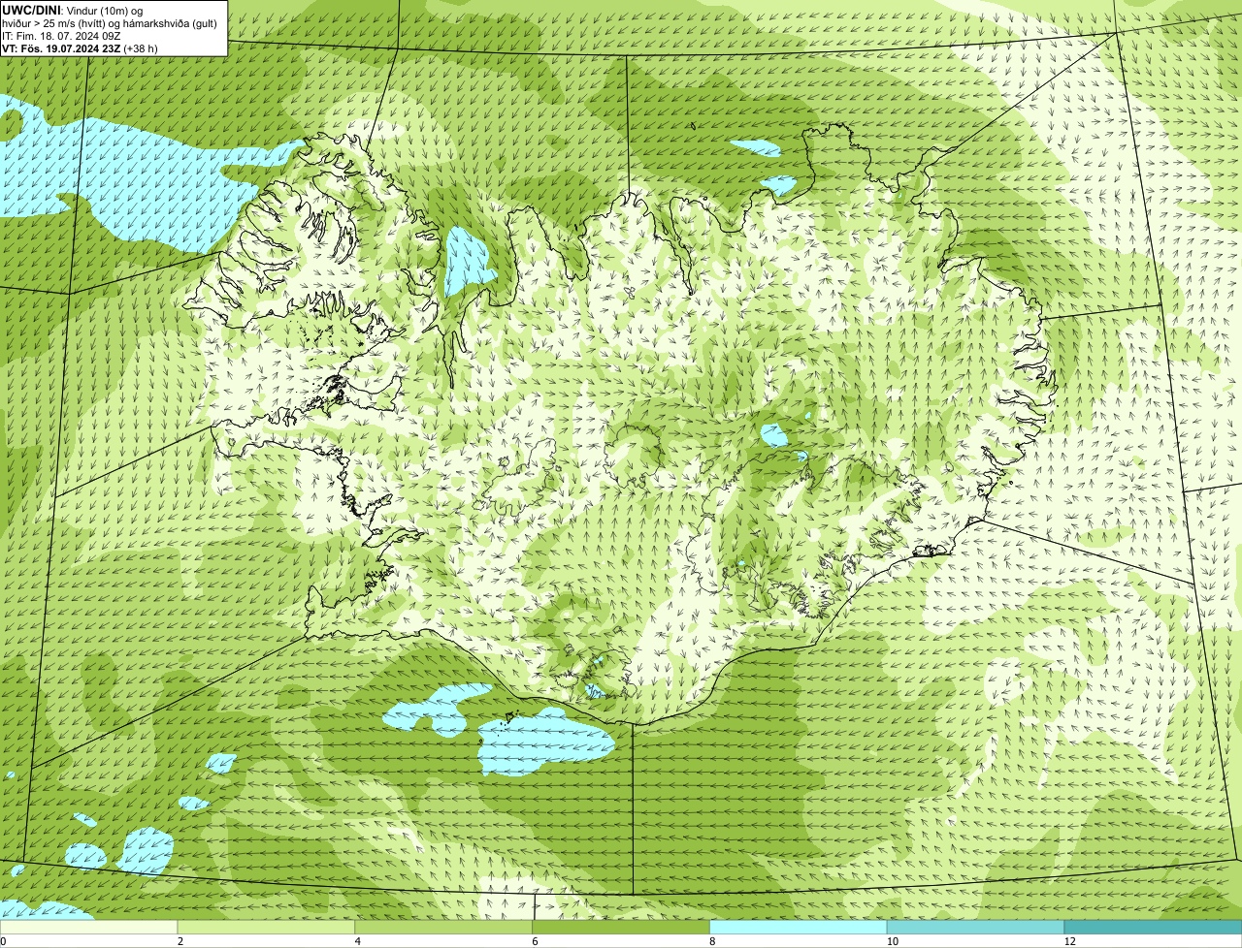Screen dimensions: 1242x948
Task: Click the scale label '8'
Action: click(712, 941)
